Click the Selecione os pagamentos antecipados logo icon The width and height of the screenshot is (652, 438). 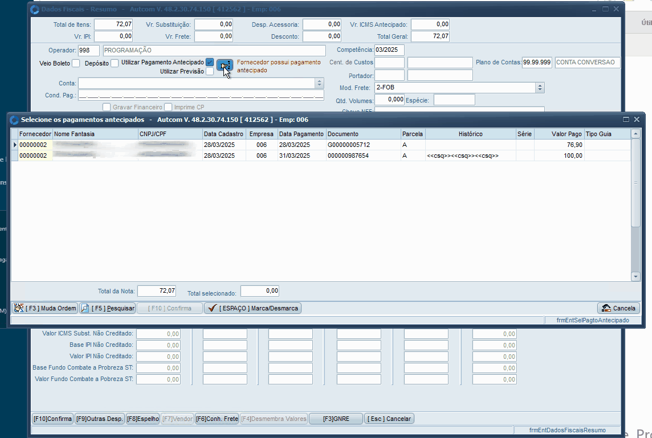point(14,120)
